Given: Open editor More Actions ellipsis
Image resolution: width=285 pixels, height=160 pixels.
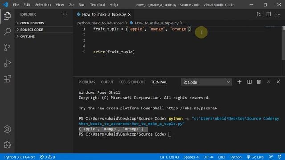Looking at the screenshot, I should [278, 14].
